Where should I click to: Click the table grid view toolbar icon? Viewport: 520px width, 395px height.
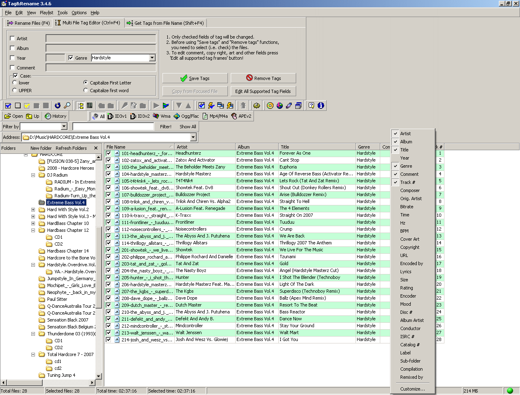(x=90, y=106)
